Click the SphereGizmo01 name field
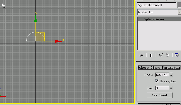Viewport: 181px width, 105px height. [157, 5]
